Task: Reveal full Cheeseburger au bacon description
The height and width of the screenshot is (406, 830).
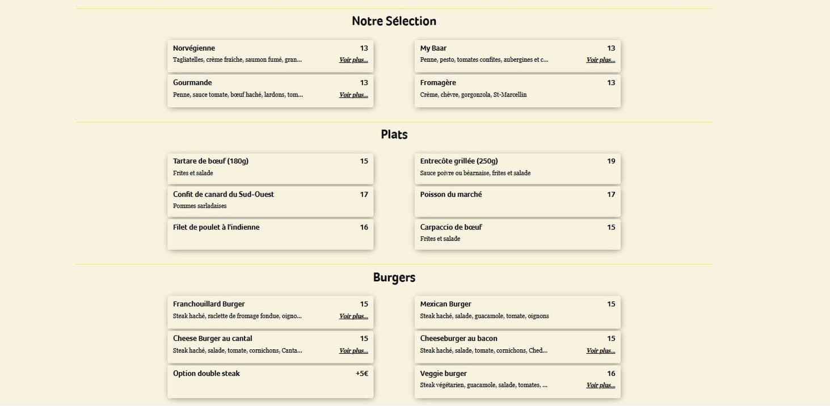Action: point(600,350)
